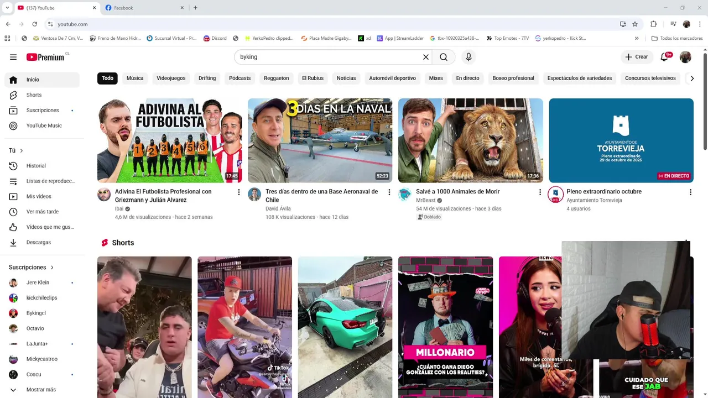Select the Videojuegos filter chip

click(x=171, y=78)
